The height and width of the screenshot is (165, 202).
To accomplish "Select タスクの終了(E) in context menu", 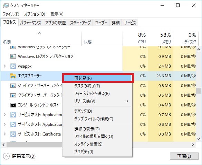I will (87, 86).
